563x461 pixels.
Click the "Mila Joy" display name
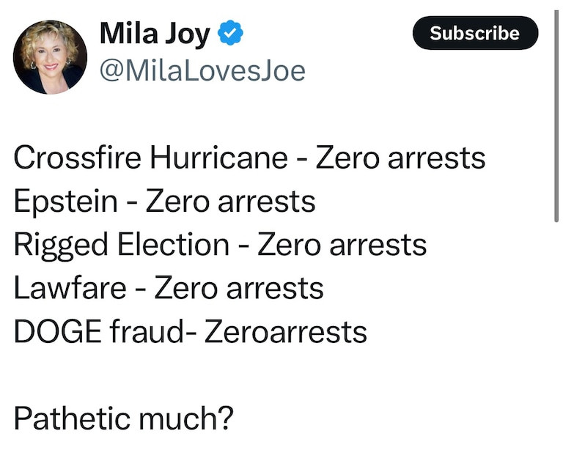pos(154,34)
